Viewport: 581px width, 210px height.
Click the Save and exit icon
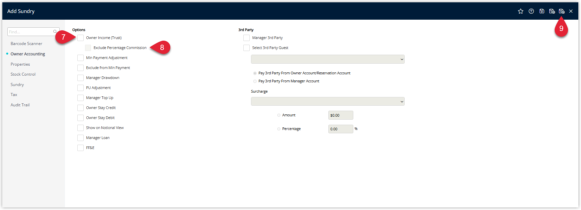[562, 11]
